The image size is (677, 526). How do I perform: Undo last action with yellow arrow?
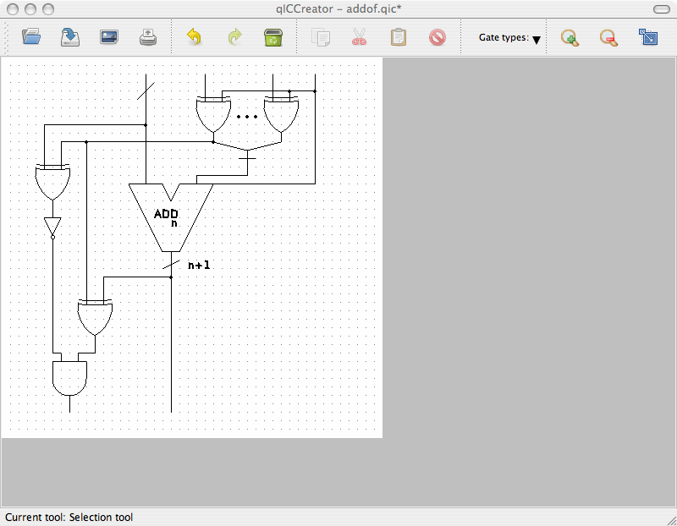pyautogui.click(x=195, y=37)
